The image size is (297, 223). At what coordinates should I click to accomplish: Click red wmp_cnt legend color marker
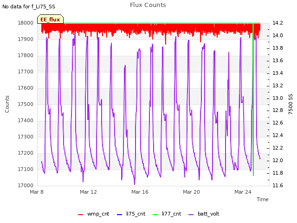[x=80, y=215]
